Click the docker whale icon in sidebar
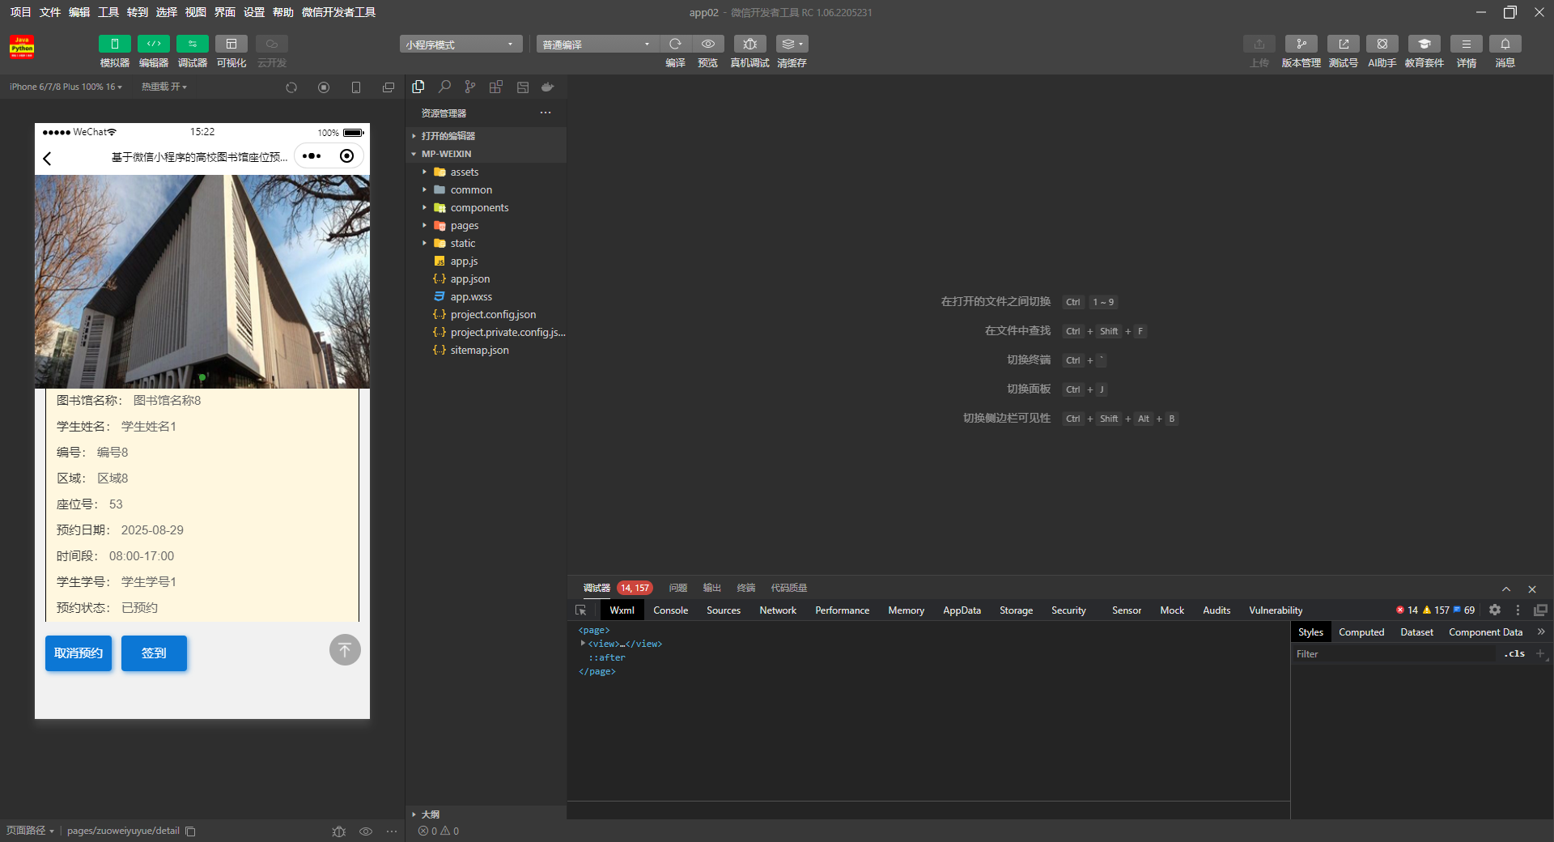 pyautogui.click(x=548, y=87)
